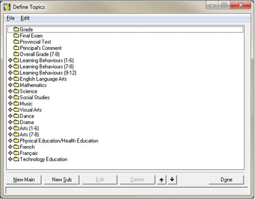The image size is (255, 199).
Task: Click the Provincial Test folder icon
Action: tap(16, 42)
